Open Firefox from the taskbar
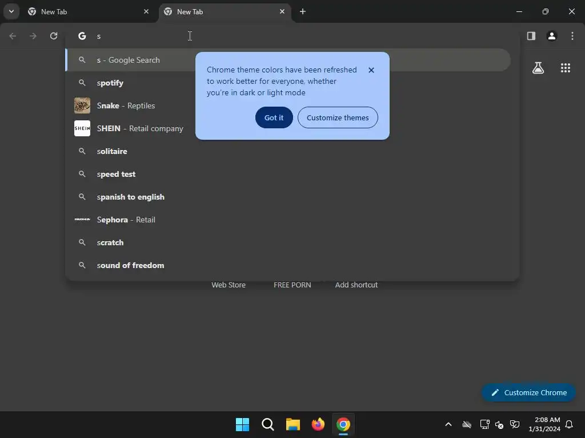 point(318,424)
